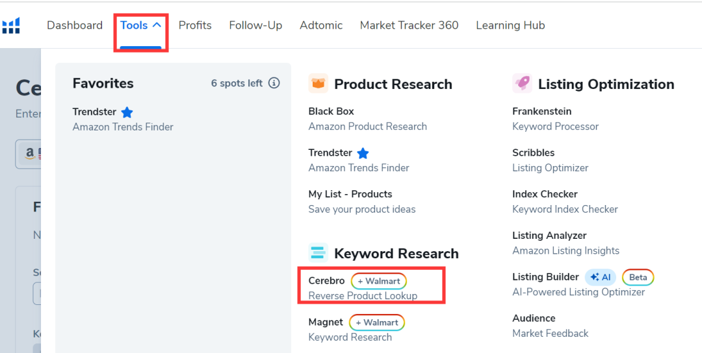
Task: Select Scribbles Listing Optimizer
Action: coord(533,153)
